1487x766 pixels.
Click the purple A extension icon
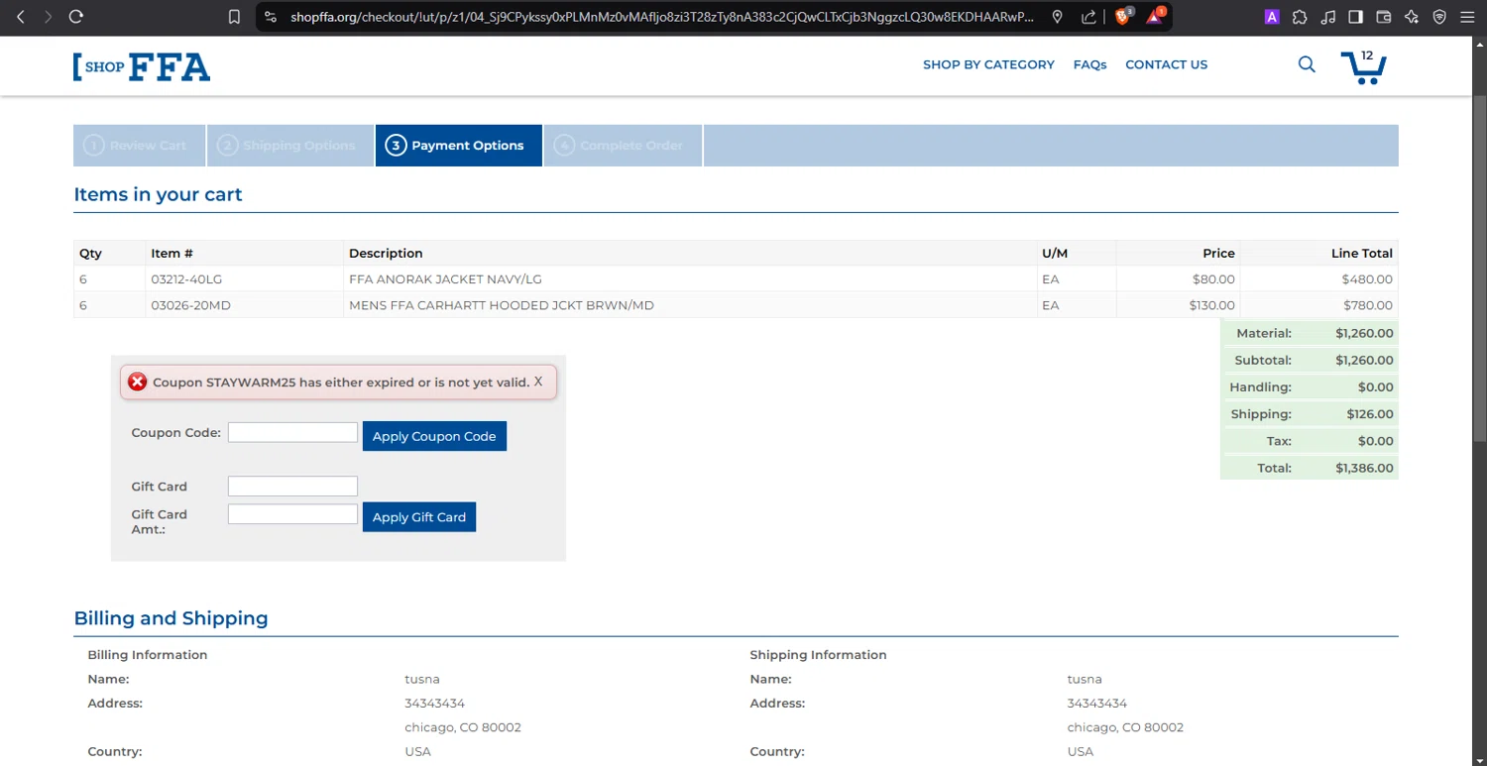click(x=1272, y=17)
